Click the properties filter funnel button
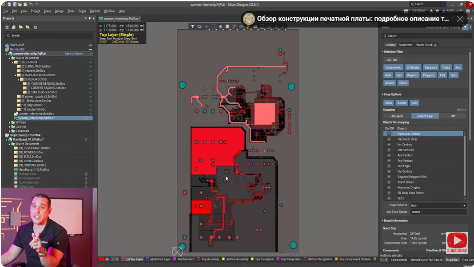 click(465, 27)
